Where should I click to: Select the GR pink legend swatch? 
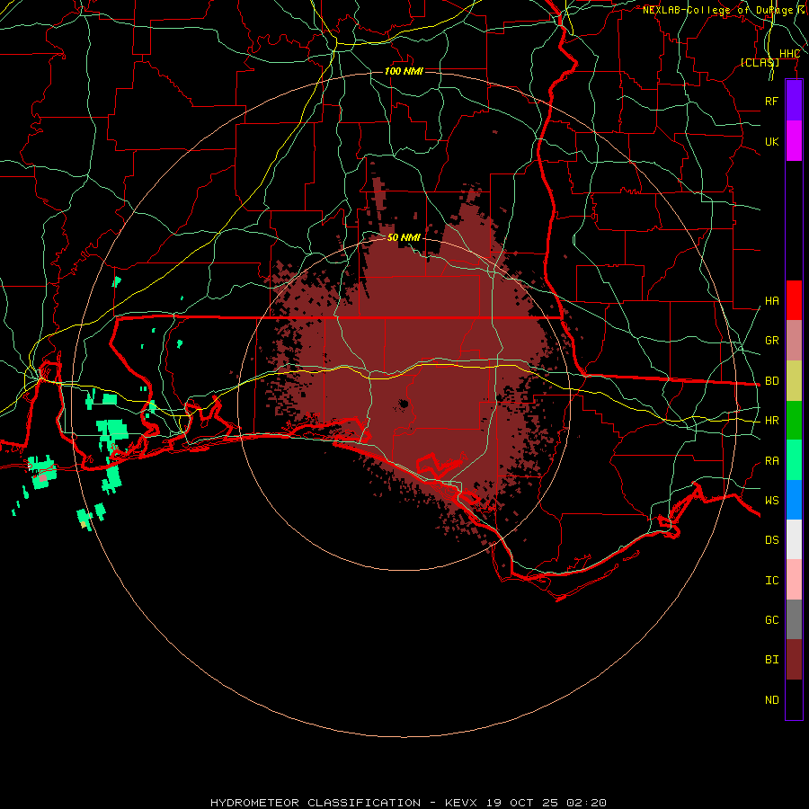point(794,341)
